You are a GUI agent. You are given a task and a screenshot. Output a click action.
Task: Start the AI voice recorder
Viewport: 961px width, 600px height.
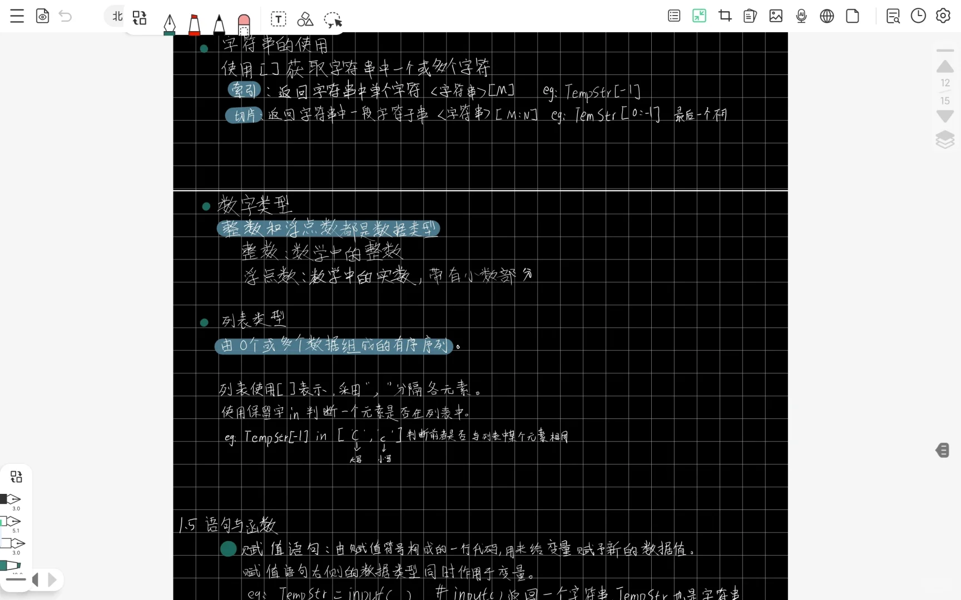coord(801,16)
